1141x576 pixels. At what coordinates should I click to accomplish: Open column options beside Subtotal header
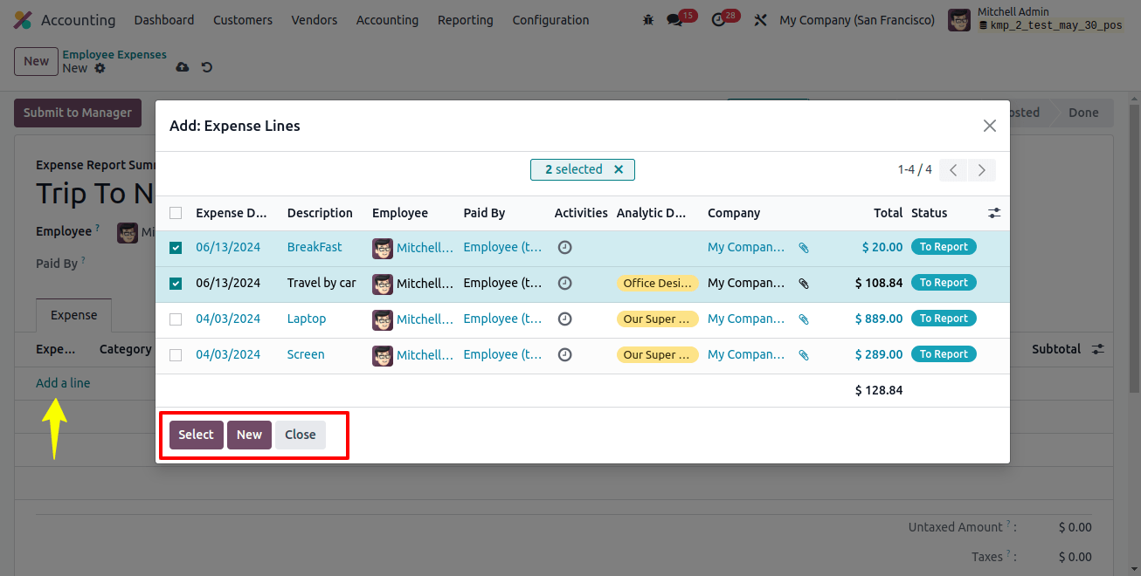coord(1098,349)
